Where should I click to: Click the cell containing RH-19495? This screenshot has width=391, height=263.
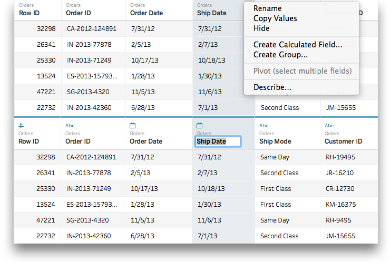[x=340, y=157]
